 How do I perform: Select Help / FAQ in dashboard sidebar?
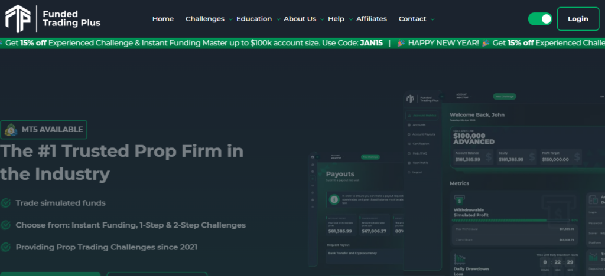pos(417,153)
